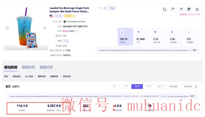This screenshot has width=205, height=117.
Task: Click the share/export icon in top toolbar
Action: (x=165, y=9)
